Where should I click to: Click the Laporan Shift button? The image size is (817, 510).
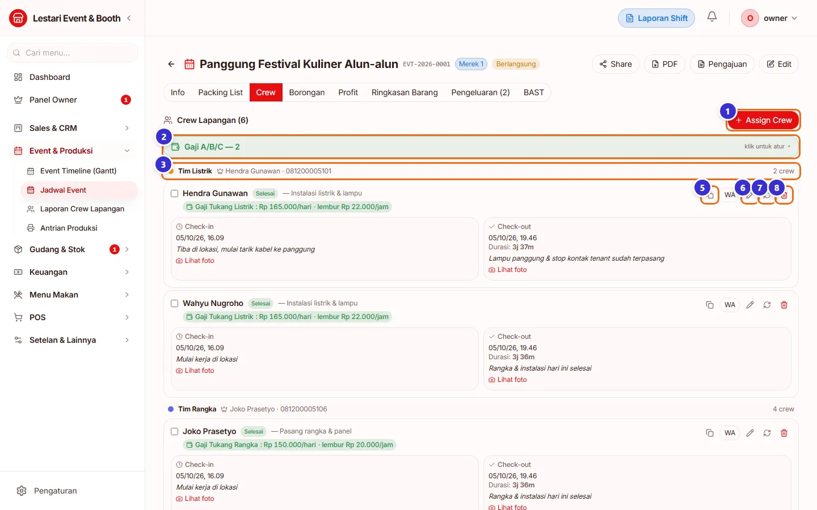(656, 18)
